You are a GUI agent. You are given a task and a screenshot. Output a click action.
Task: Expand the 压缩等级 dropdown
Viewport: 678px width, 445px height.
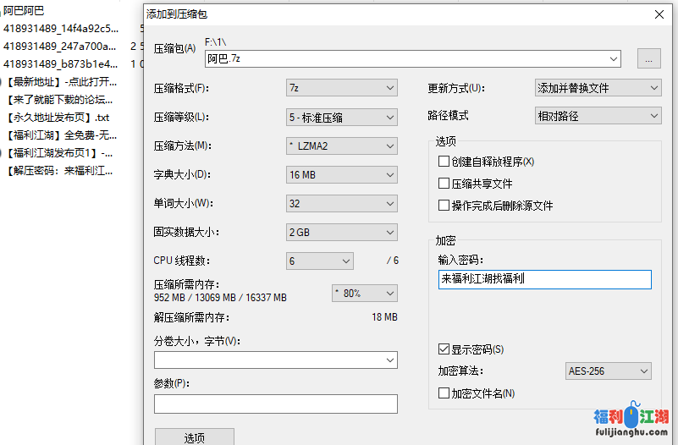coord(341,117)
